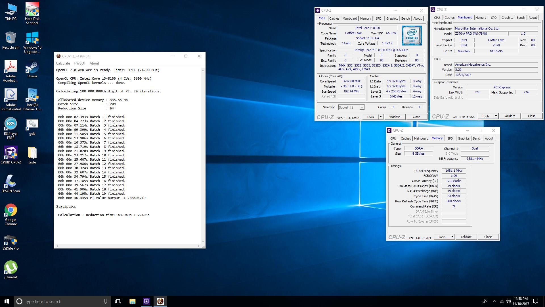545x307 pixels.
Task: Click the Type here to search box
Action: coord(62,301)
